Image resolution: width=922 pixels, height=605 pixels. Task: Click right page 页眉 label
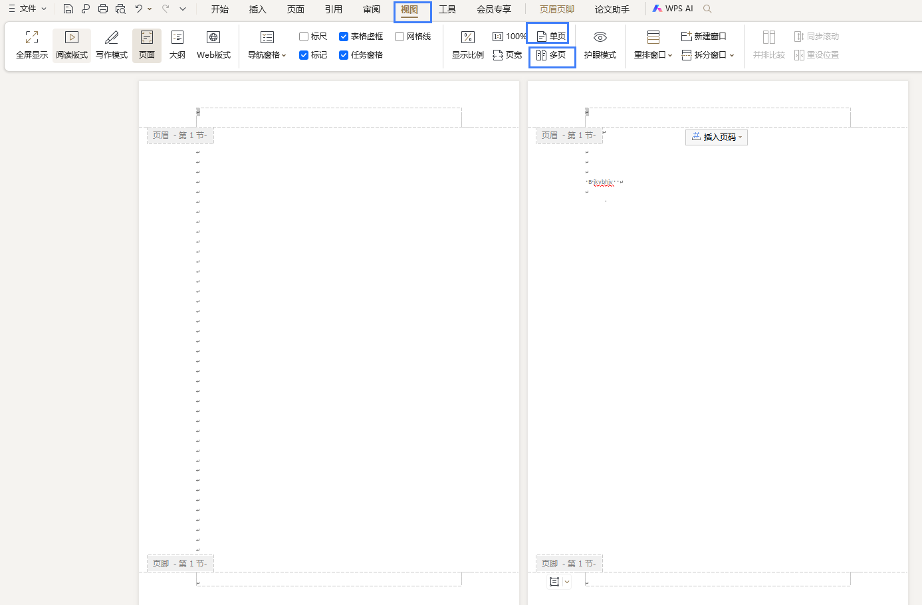click(x=569, y=135)
